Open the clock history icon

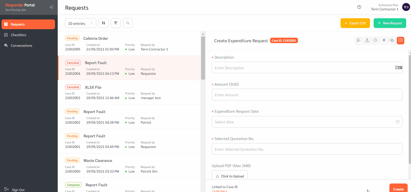point(375,40)
